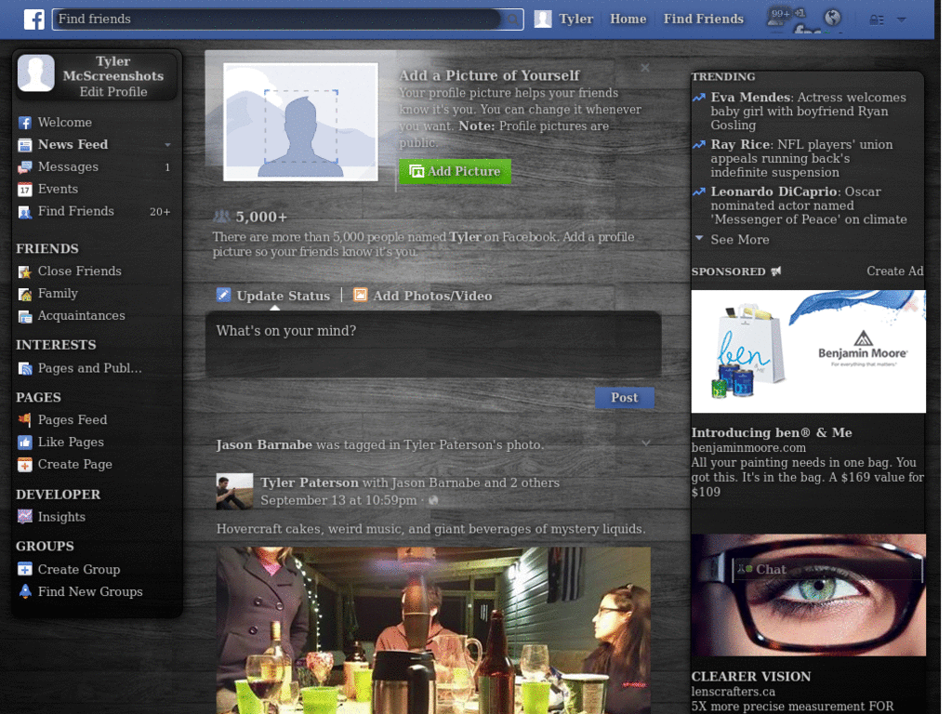
Task: Click the Facebook logo to go home
Action: coord(33,19)
